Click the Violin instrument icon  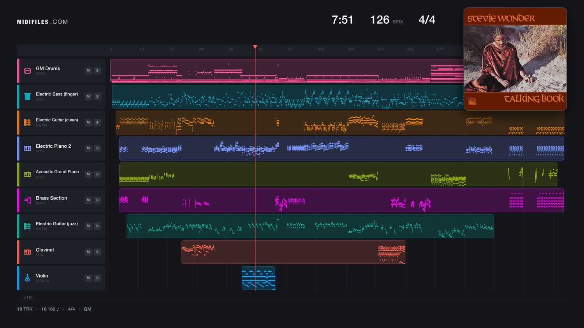[27, 278]
